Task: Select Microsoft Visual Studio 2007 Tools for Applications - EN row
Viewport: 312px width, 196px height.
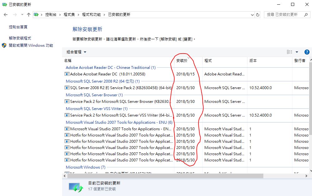Action: pyautogui.click(x=120, y=129)
